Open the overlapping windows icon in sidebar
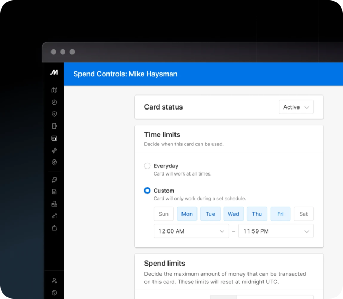This screenshot has width=343, height=299. [x=54, y=180]
